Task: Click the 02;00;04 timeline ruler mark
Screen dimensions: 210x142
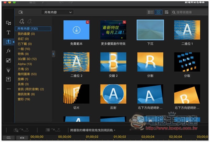Action: point(148,137)
